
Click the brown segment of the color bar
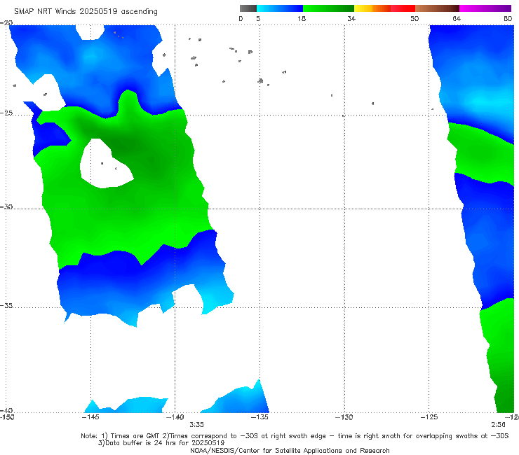[x=437, y=8]
